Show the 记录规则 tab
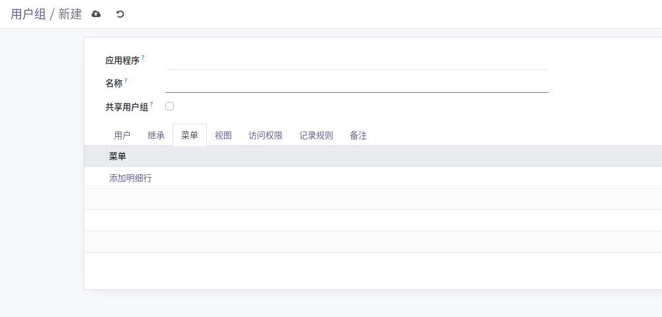 [x=316, y=135]
